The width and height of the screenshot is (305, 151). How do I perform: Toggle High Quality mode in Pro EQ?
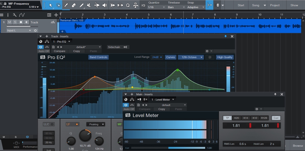pyautogui.click(x=225, y=57)
